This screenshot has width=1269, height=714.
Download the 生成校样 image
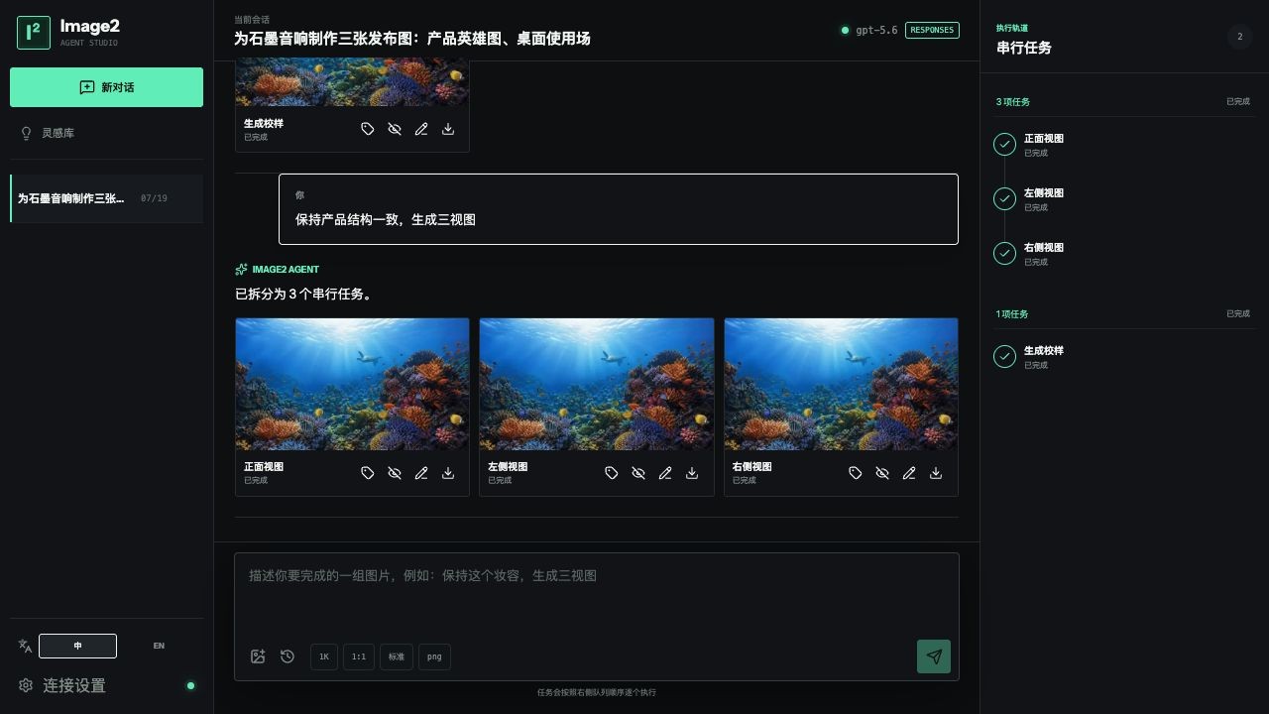(448, 129)
